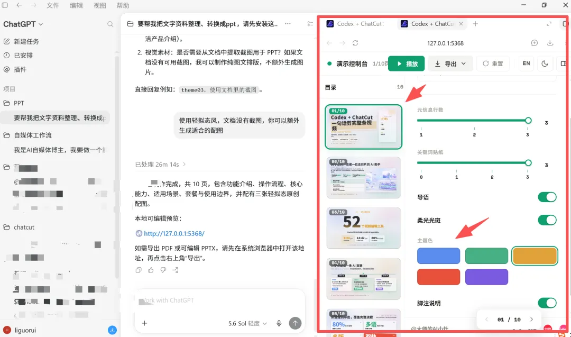571x337 pixels.
Task: Click the green 播放 play button
Action: pyautogui.click(x=406, y=64)
